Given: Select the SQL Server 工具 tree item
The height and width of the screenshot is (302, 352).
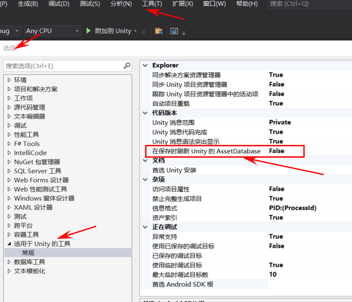Looking at the screenshot, I should tap(38, 171).
